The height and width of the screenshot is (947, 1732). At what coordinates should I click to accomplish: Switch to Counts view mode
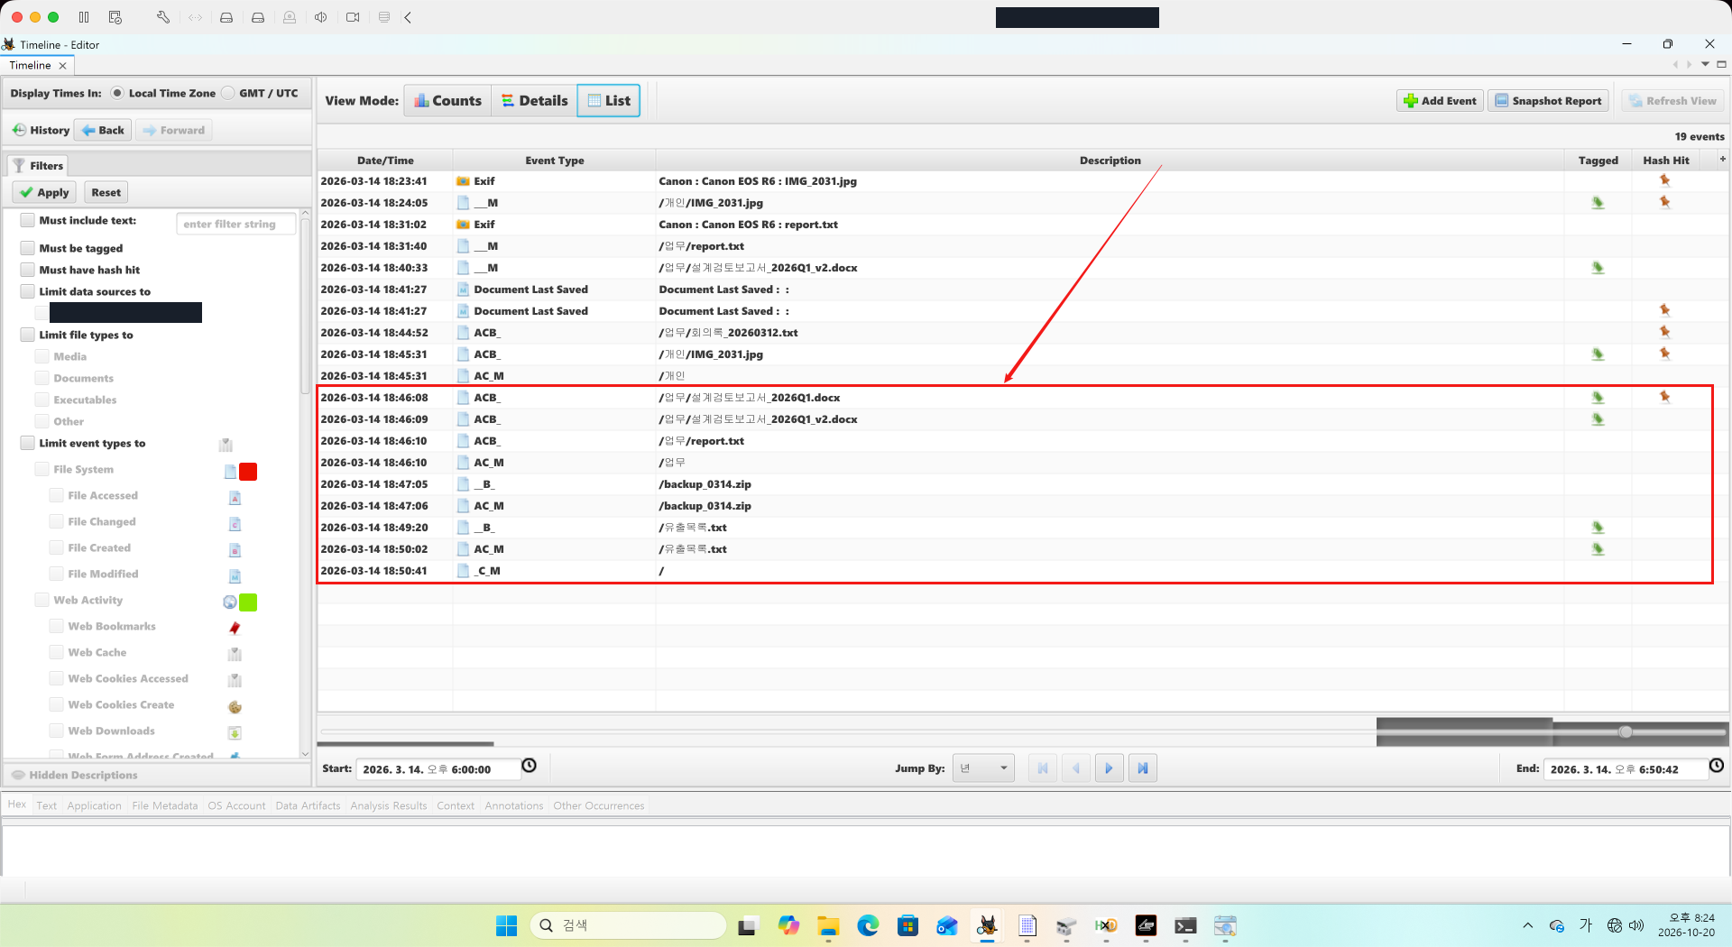coord(448,101)
